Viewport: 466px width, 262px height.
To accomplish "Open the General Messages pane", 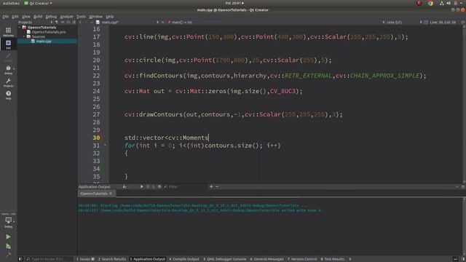I will 267,259.
